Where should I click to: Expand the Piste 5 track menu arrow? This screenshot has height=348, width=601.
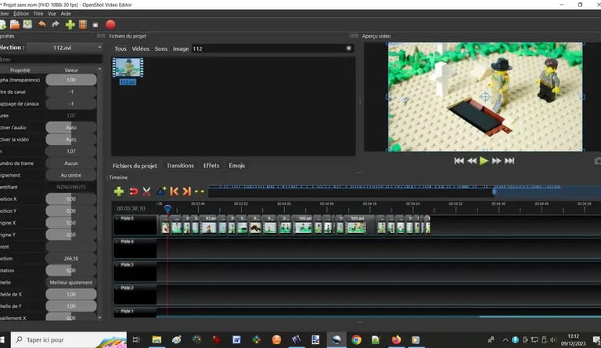coord(117,218)
